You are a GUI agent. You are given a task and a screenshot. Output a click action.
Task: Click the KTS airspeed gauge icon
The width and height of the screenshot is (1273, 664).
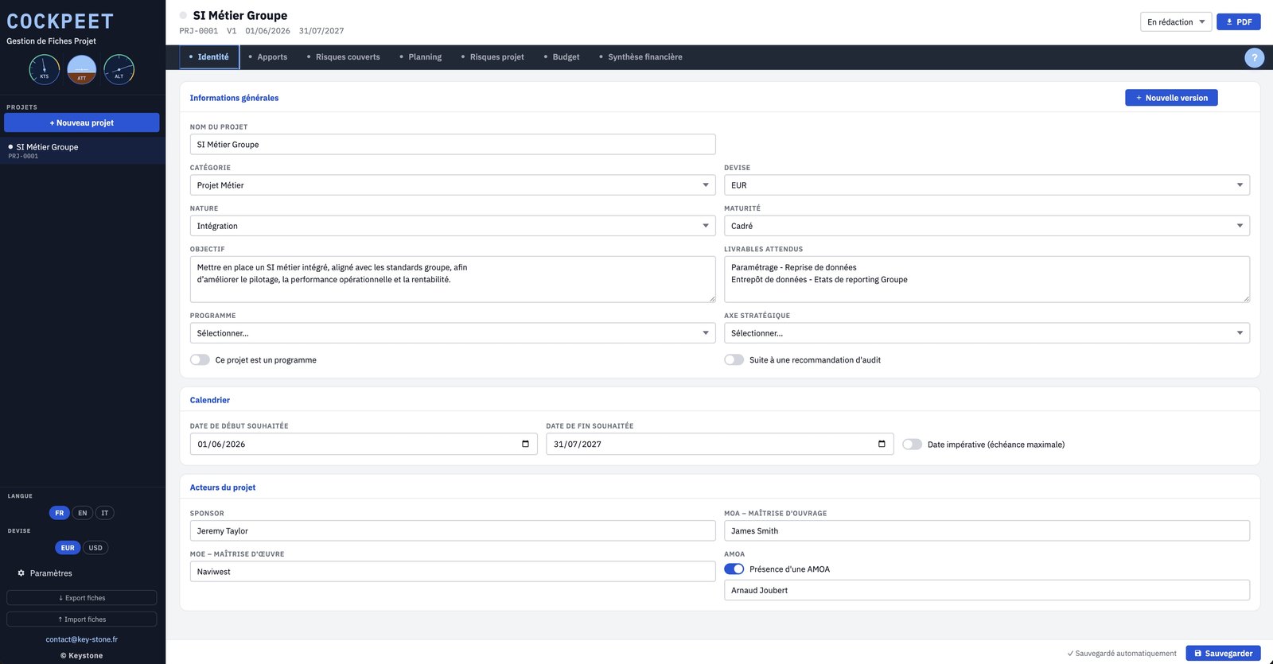45,69
